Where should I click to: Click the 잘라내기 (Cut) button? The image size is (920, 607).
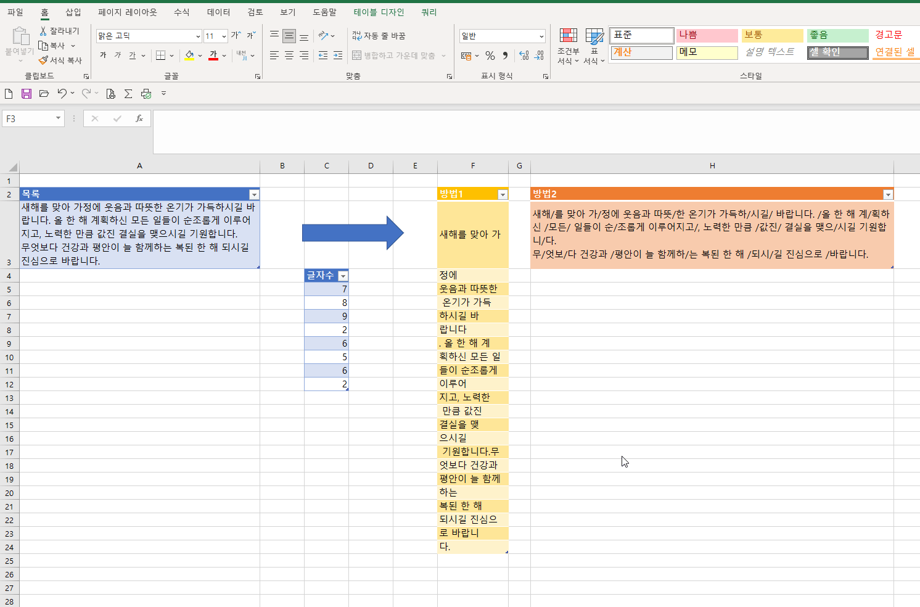tap(59, 31)
